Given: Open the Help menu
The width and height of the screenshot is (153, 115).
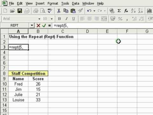Looking at the screenshot, I should tap(100, 4).
